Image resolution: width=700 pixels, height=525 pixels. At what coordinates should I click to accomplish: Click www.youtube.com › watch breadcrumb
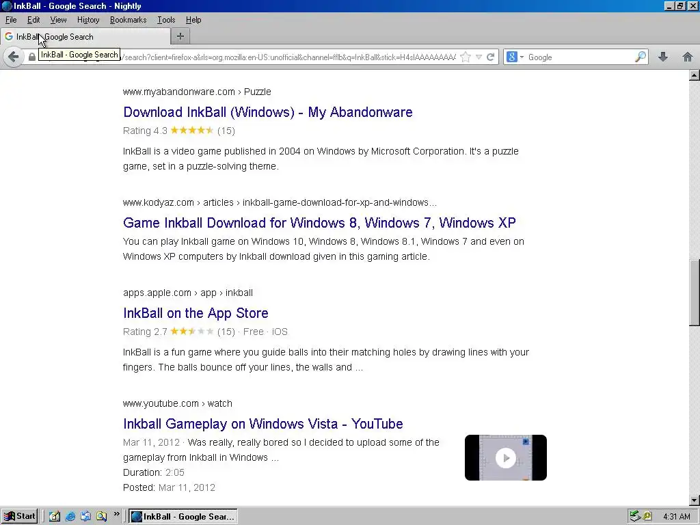[178, 403]
